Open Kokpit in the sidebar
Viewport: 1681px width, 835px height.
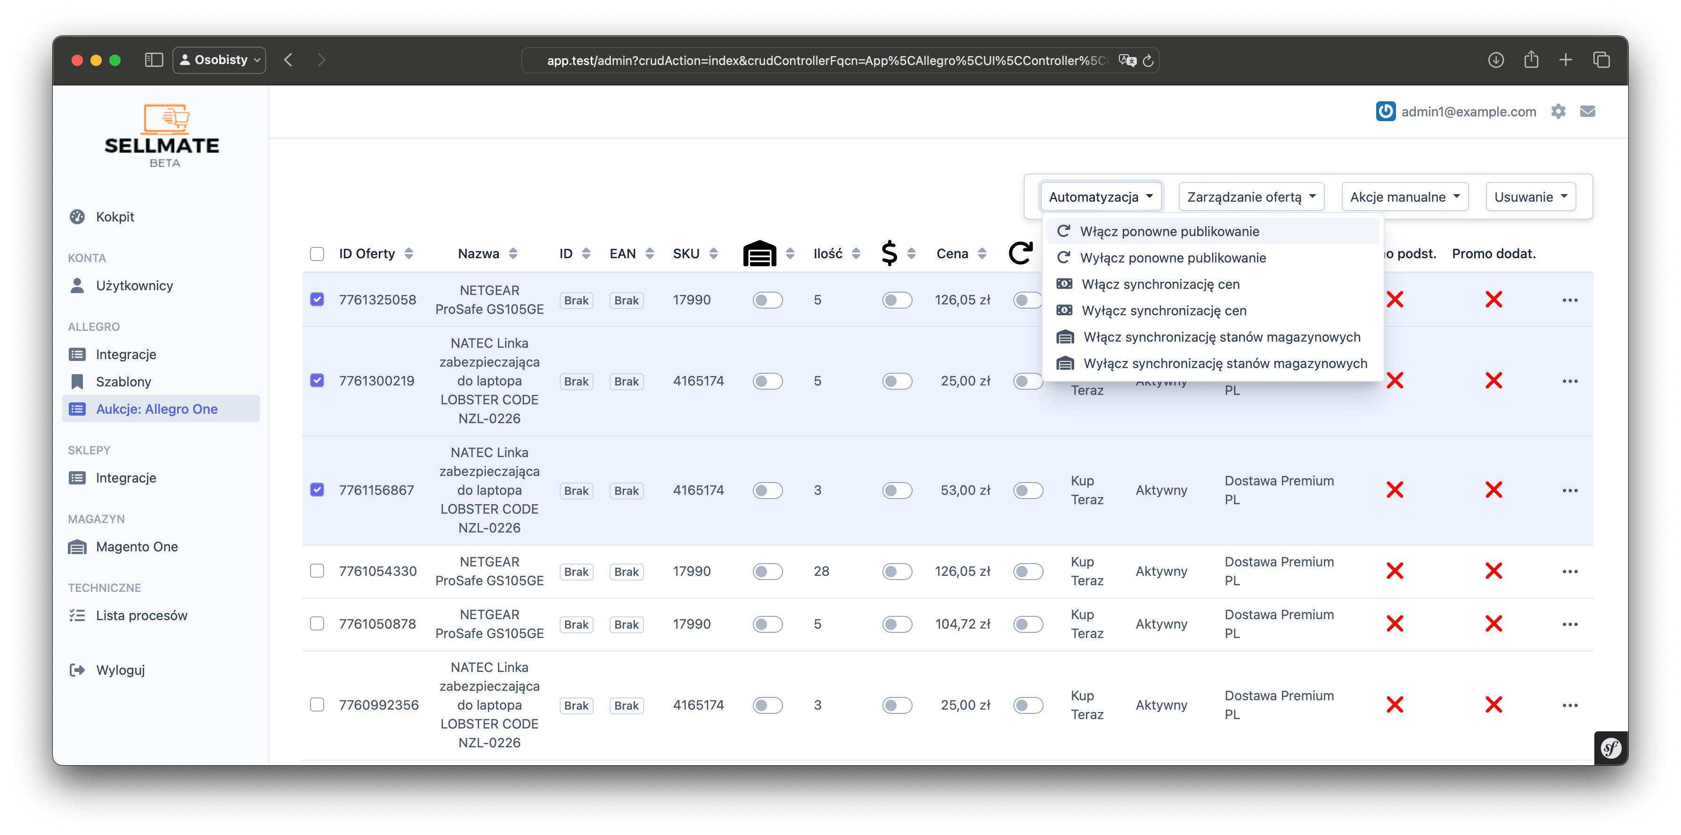coord(161,217)
